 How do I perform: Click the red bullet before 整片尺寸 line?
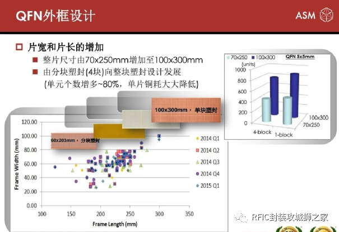coord(35,60)
